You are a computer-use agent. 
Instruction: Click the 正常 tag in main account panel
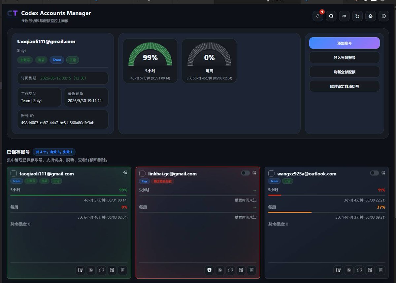coord(73,60)
